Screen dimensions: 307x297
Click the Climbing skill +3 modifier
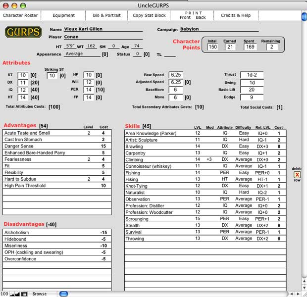(209, 159)
